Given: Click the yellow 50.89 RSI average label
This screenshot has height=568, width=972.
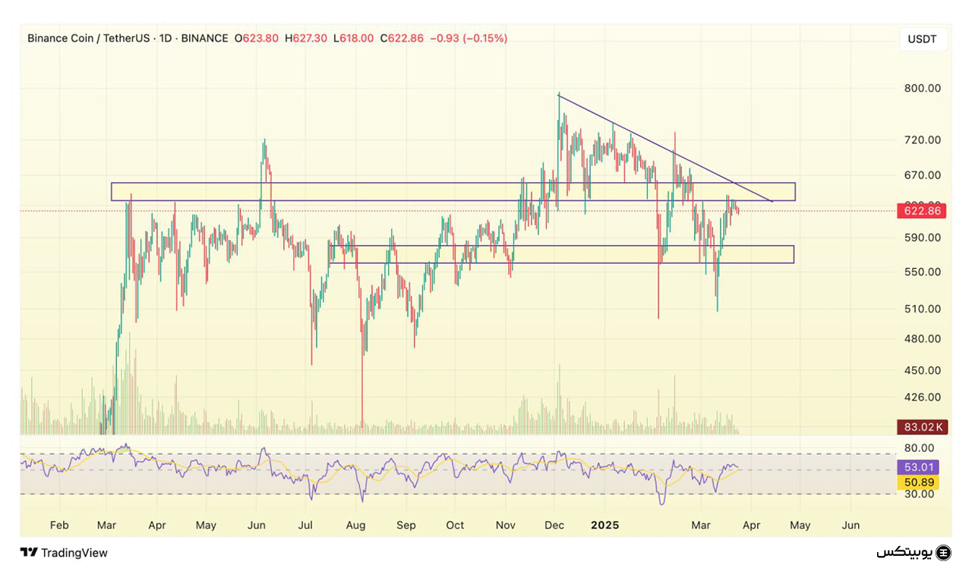Looking at the screenshot, I should (917, 482).
